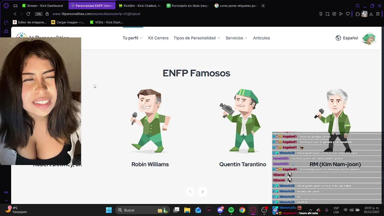Open the Opera menu logo button
The height and width of the screenshot is (216, 384).
[x=6, y=6]
